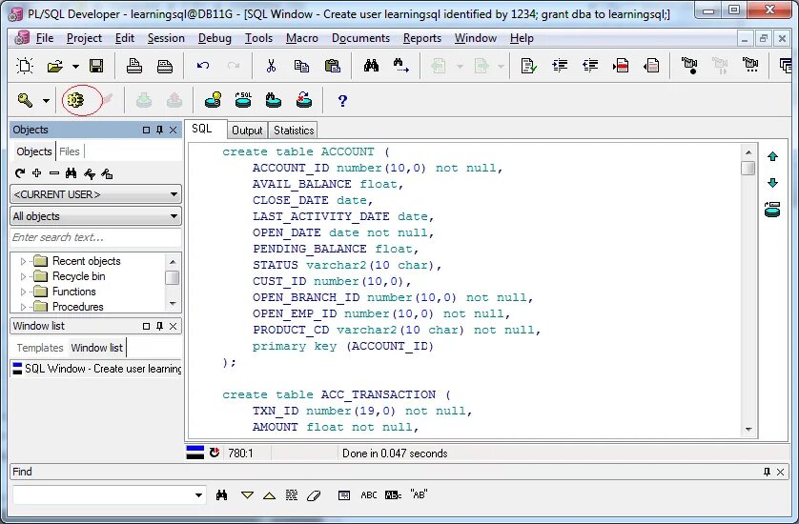Screen dimensions: 799x524
Task: Select the SQL tab
Action: pos(202,129)
